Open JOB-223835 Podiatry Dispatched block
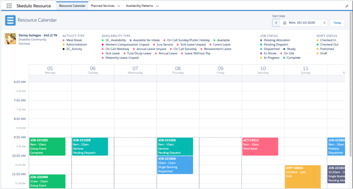353x189 pixels. [336, 147]
